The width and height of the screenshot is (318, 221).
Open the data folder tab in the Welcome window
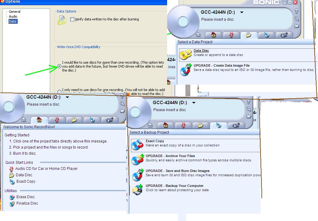(74, 120)
